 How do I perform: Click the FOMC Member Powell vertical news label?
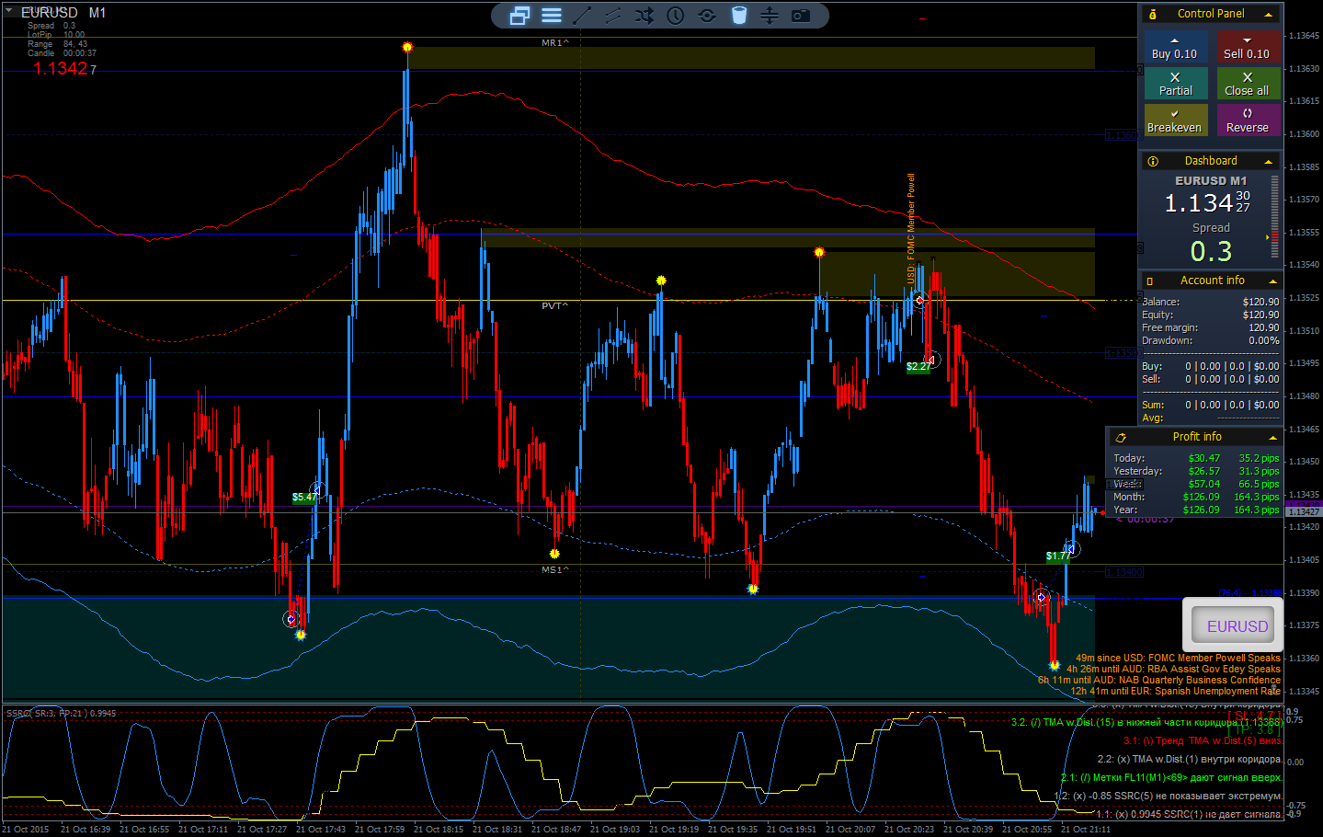(x=911, y=228)
